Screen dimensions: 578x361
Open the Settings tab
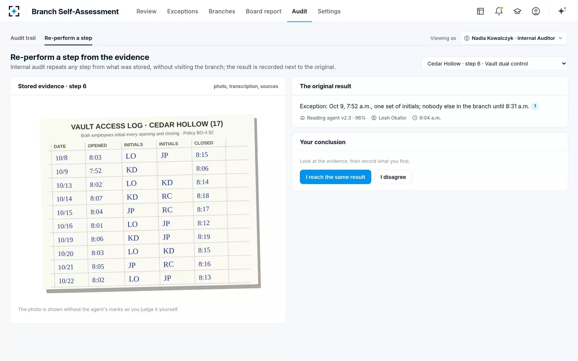(329, 11)
